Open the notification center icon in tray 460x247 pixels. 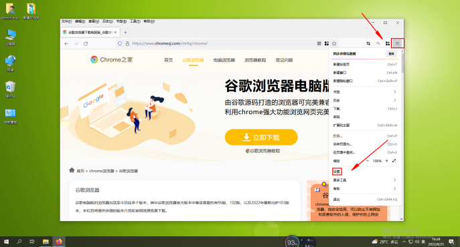click(451, 242)
